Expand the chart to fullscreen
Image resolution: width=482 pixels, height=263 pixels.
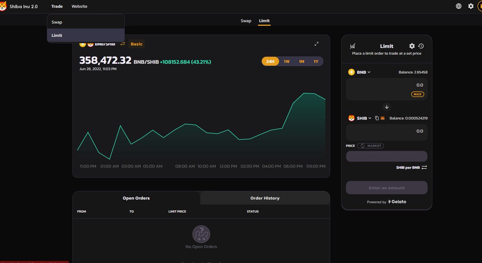pyautogui.click(x=317, y=44)
